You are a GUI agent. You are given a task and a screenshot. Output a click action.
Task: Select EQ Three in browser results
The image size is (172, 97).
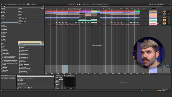pyautogui.click(x=22, y=52)
